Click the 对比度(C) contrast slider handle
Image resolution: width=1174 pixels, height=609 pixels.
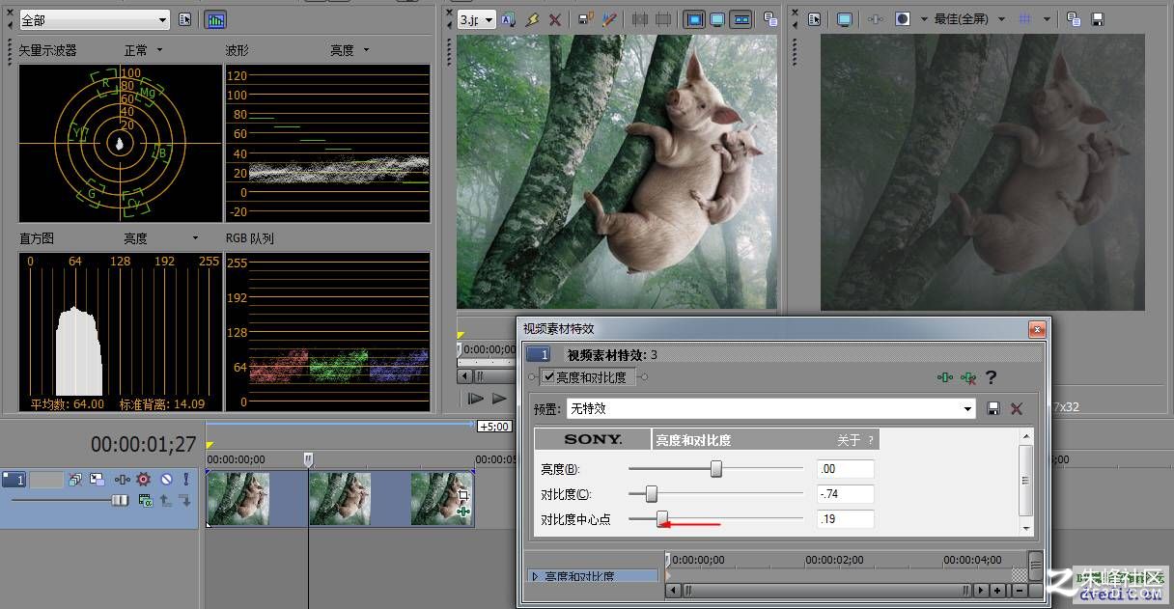[x=651, y=494]
